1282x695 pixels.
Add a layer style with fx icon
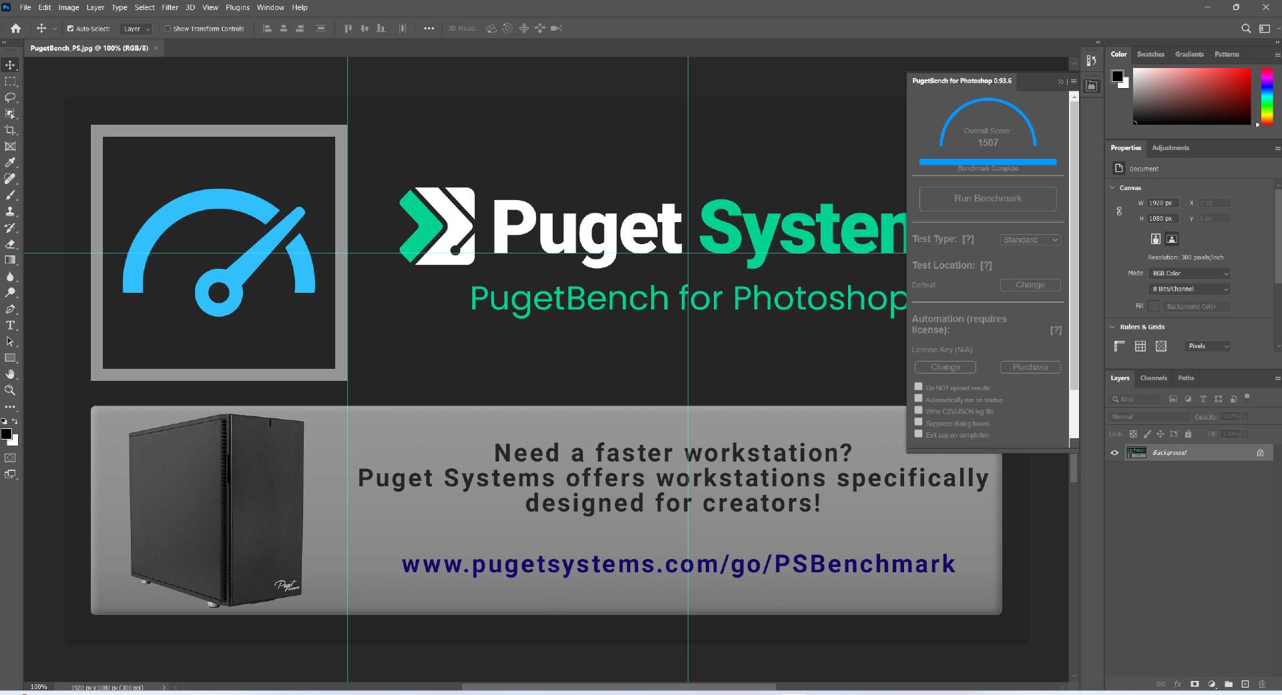pos(1178,684)
